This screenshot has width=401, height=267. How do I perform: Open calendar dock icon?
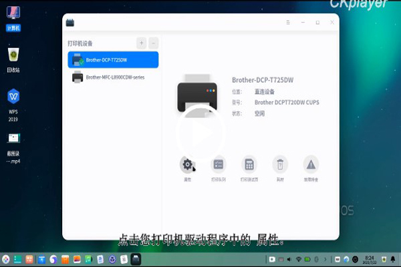tap(124, 260)
